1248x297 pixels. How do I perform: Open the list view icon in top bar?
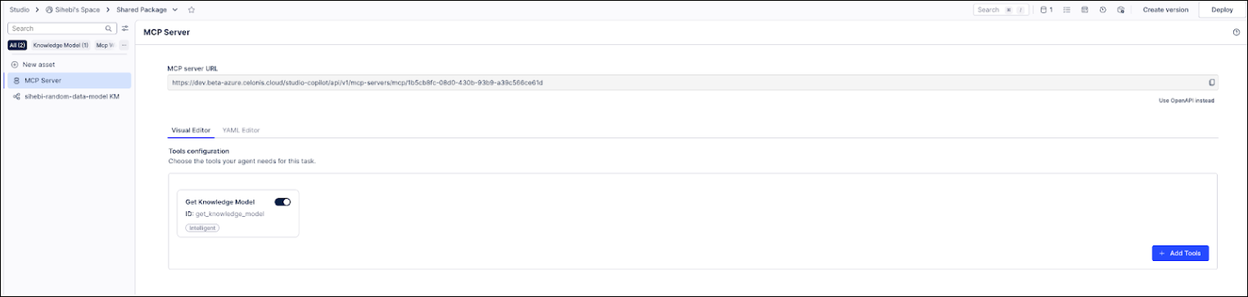point(1066,10)
